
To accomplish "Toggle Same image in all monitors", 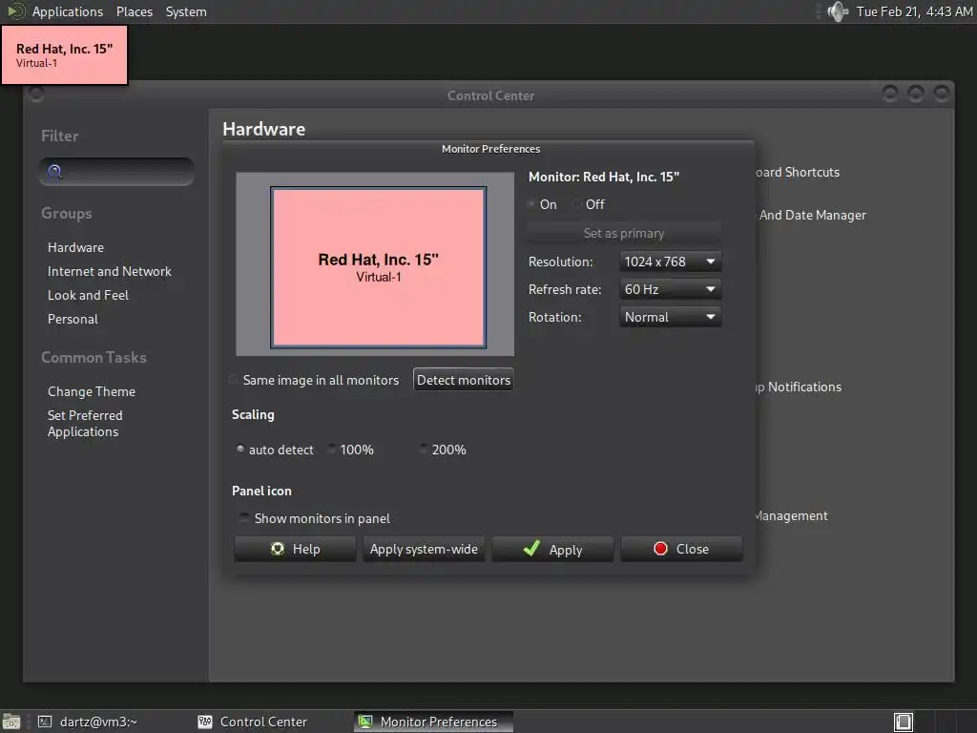I will (315, 380).
